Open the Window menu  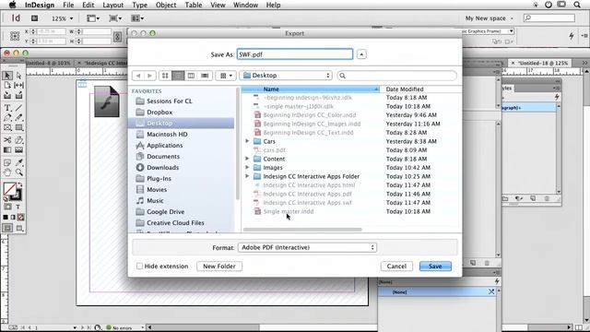coord(246,5)
